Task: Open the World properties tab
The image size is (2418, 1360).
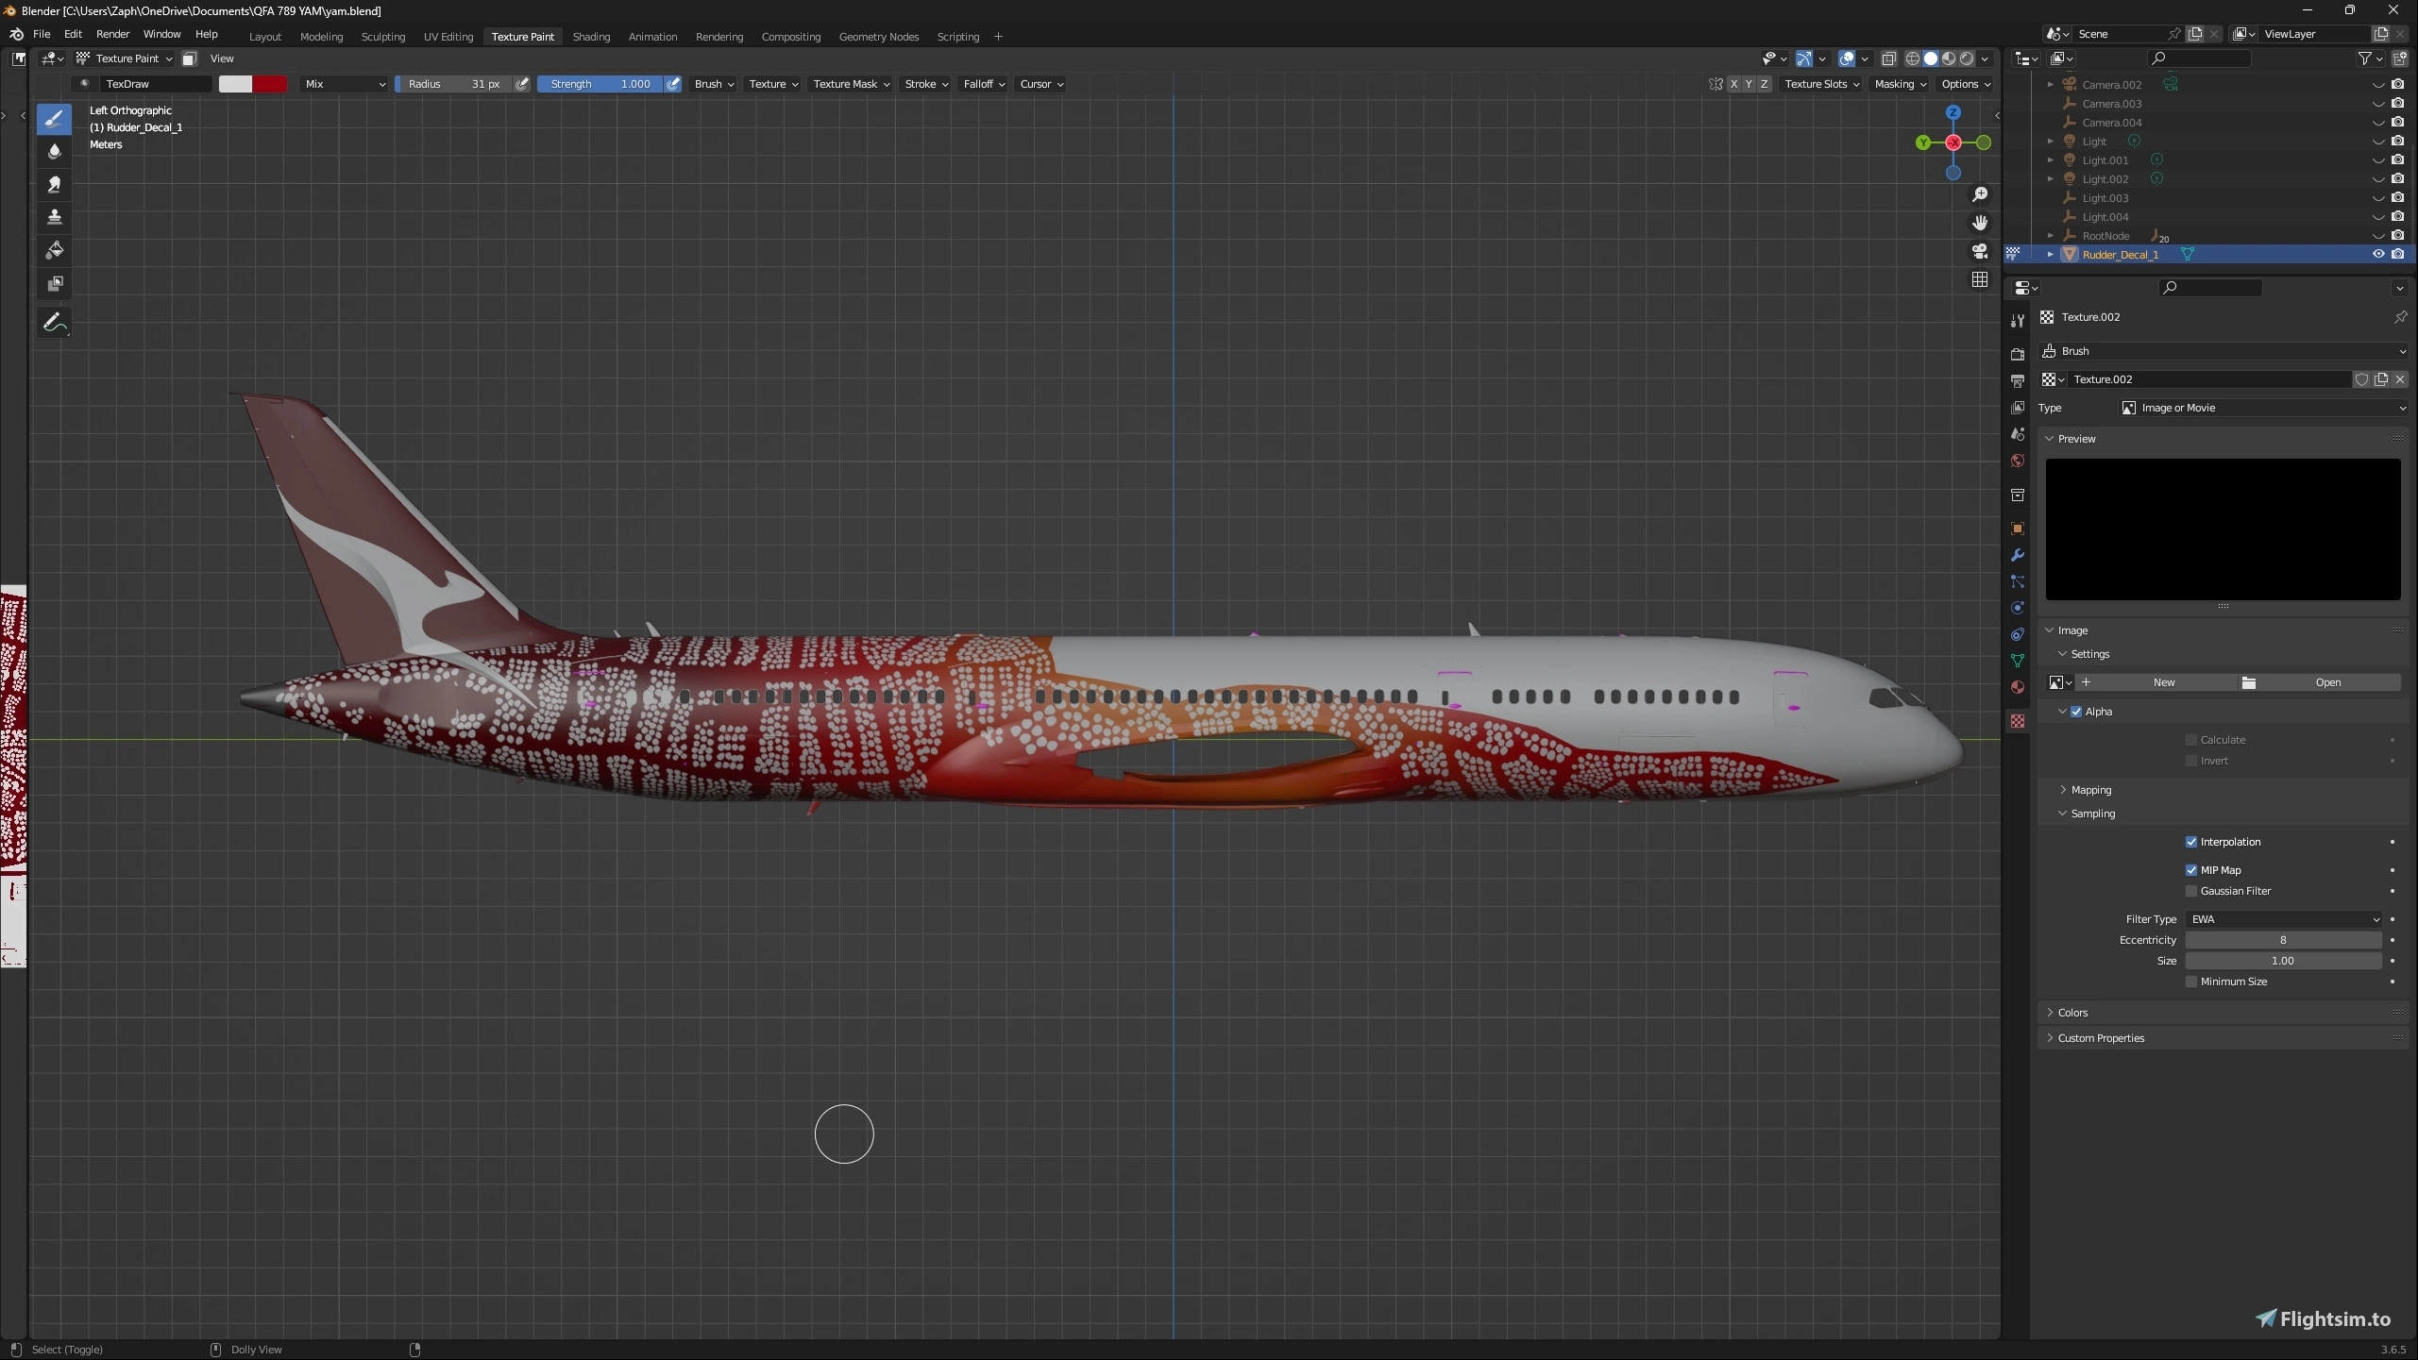Action: [x=2017, y=461]
